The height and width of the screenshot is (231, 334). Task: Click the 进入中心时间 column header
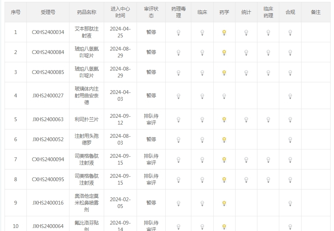click(x=120, y=12)
